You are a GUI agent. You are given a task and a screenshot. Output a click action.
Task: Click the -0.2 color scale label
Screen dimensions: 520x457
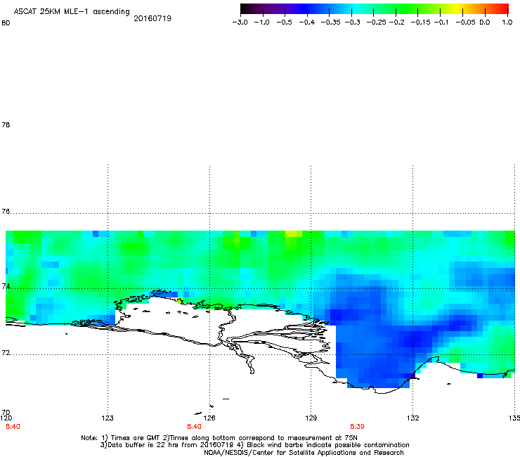point(397,22)
